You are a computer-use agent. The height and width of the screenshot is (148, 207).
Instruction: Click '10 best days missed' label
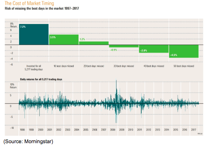point(64,66)
